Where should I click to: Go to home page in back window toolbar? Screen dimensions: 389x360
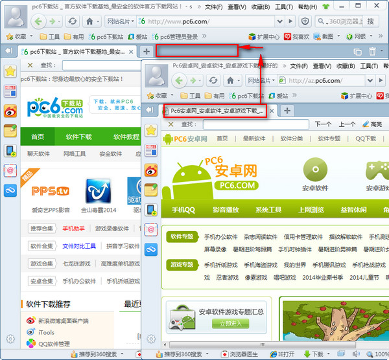tap(89, 21)
